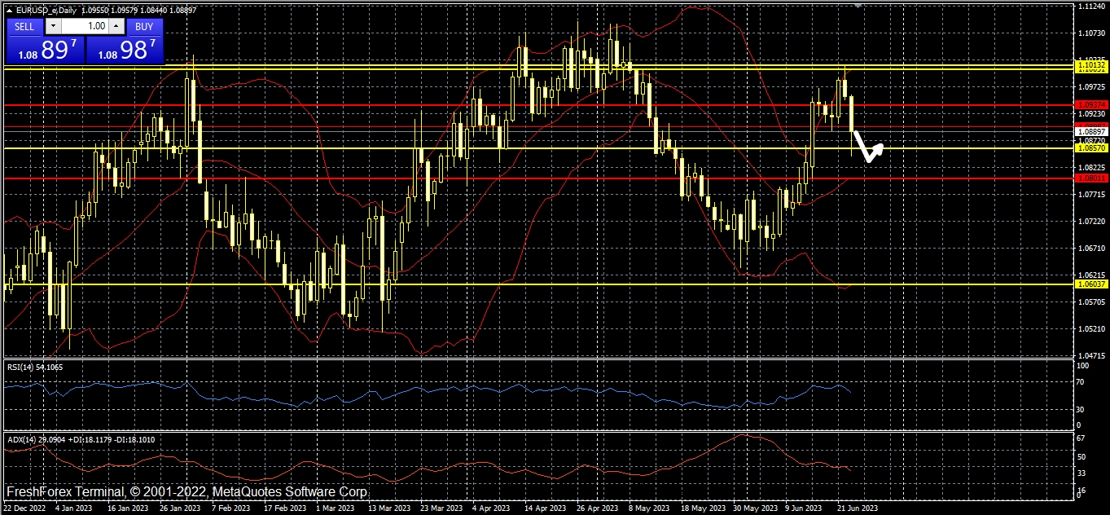This screenshot has width=1110, height=515.
Task: Click the ADX(14) indicator label
Action: (x=81, y=440)
